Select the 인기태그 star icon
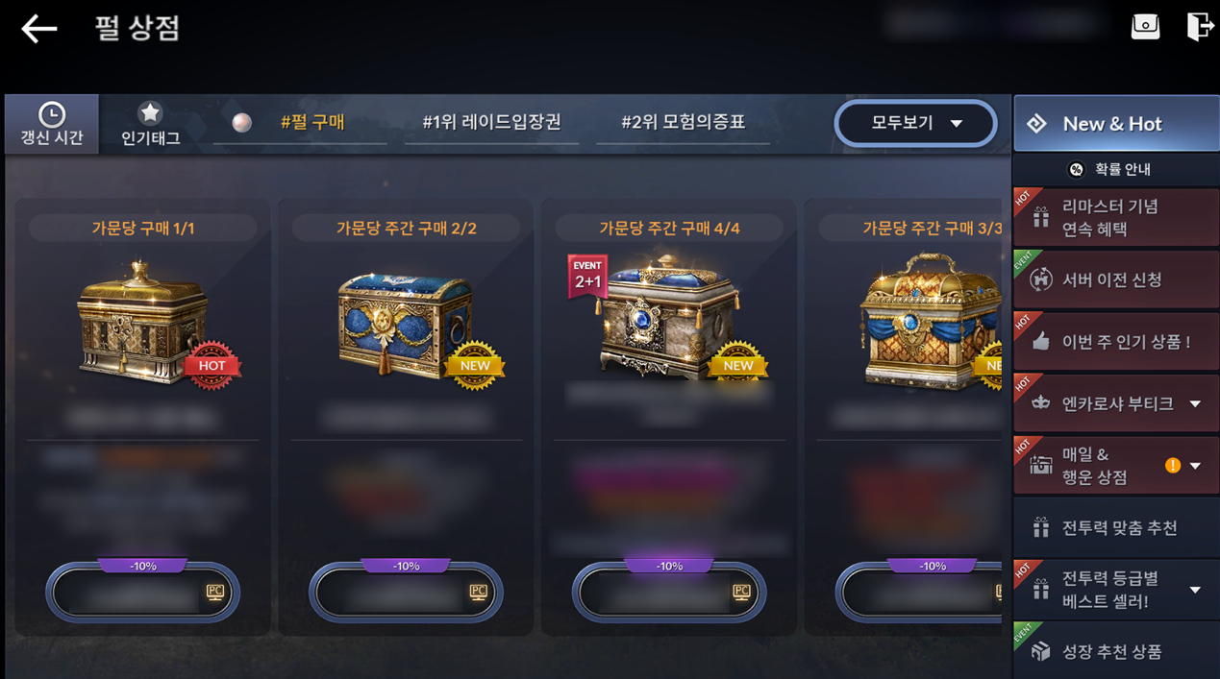 pos(150,113)
